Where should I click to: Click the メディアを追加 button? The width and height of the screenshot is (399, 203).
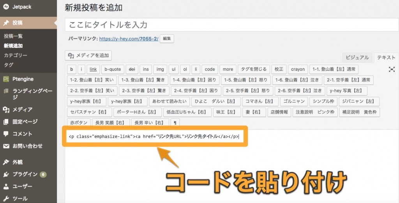88,55
